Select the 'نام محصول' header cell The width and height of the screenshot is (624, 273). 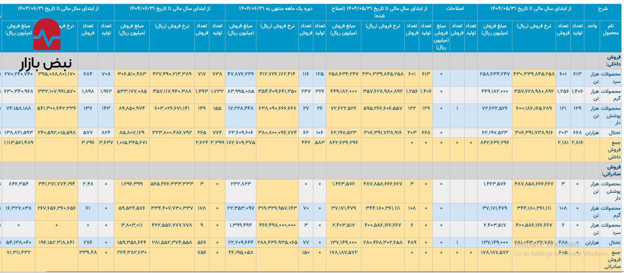coord(610,29)
